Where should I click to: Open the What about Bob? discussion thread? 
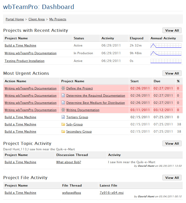point(69,162)
